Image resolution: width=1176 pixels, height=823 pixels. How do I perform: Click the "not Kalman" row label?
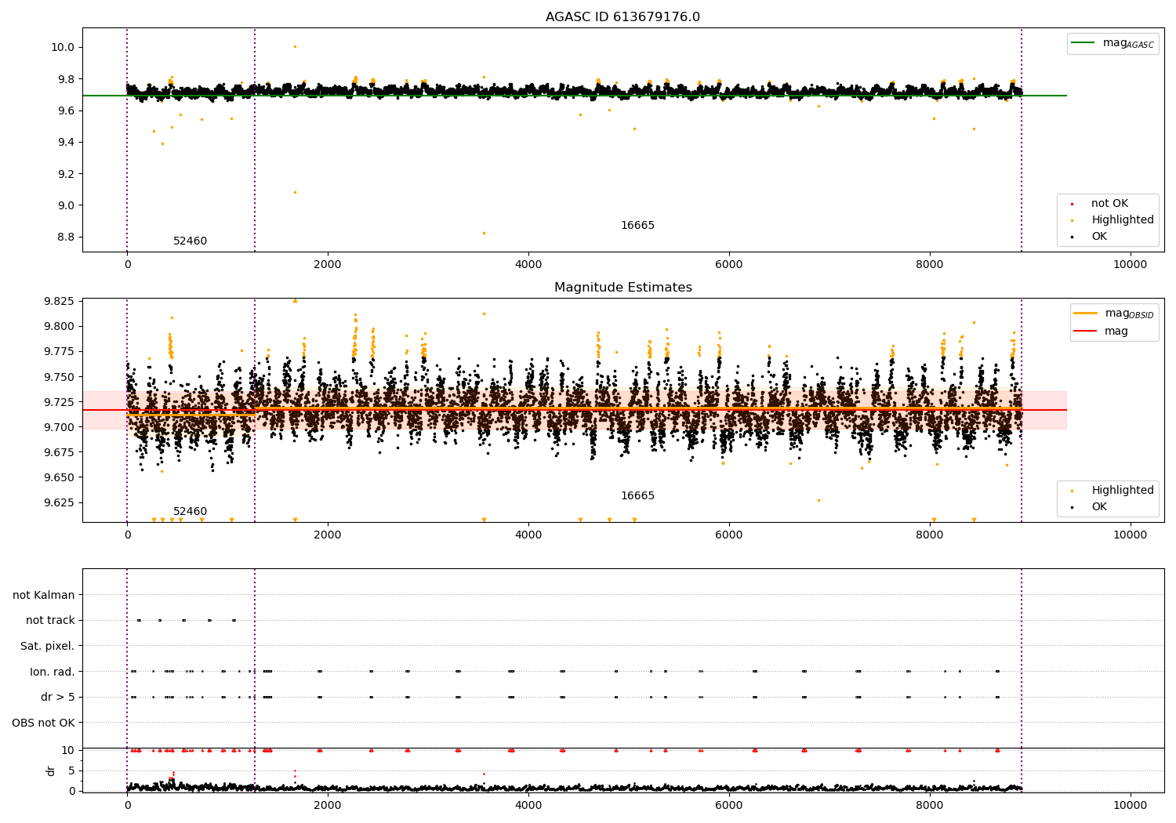(x=44, y=596)
